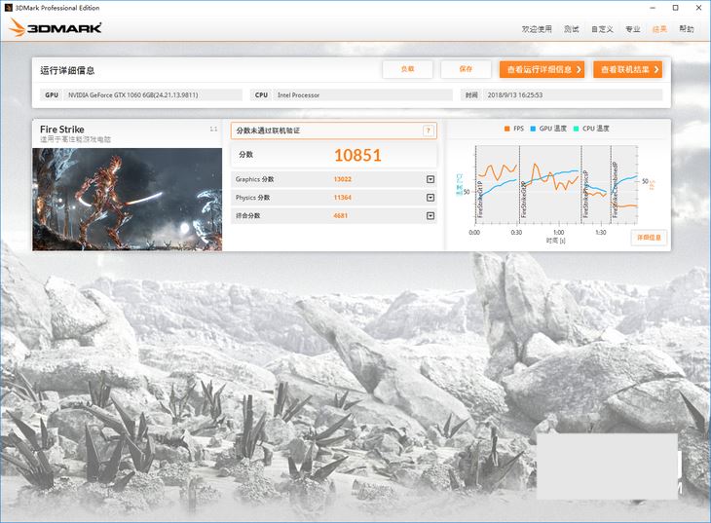Click the GPU name field NVIDIA GeForce GTX 1060

pyautogui.click(x=153, y=94)
